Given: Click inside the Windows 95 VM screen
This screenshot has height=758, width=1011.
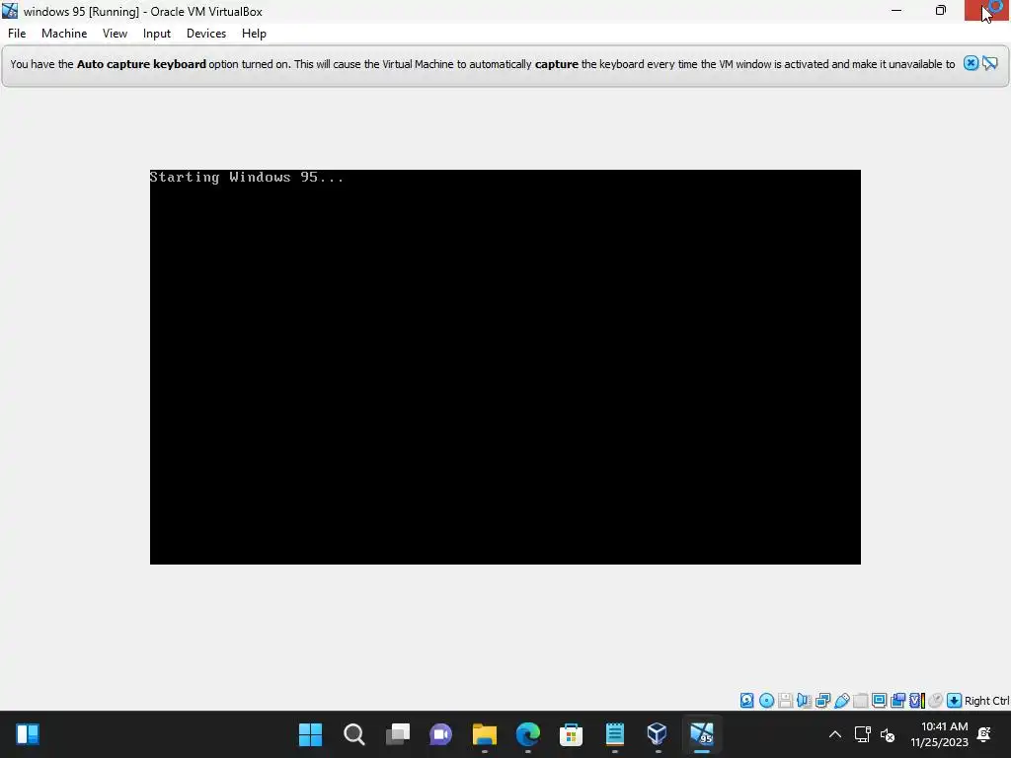Looking at the screenshot, I should coord(505,367).
